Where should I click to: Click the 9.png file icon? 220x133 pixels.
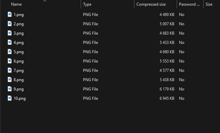point(10,89)
